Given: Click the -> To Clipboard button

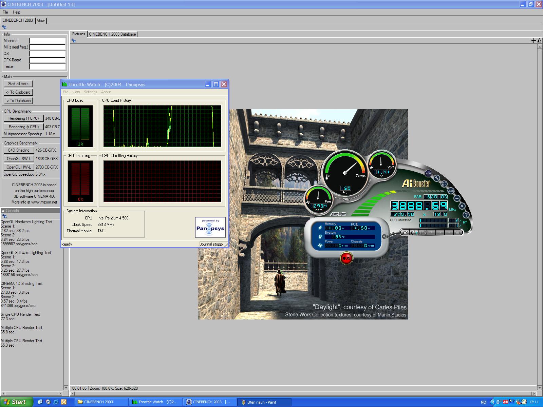Looking at the screenshot, I should (18, 92).
